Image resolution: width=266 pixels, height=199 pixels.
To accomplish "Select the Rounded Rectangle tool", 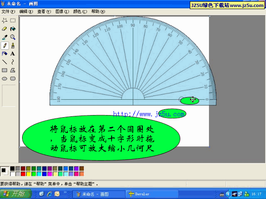I will point(13,78).
